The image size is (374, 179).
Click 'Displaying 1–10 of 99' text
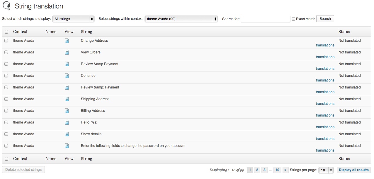pyautogui.click(x=227, y=170)
